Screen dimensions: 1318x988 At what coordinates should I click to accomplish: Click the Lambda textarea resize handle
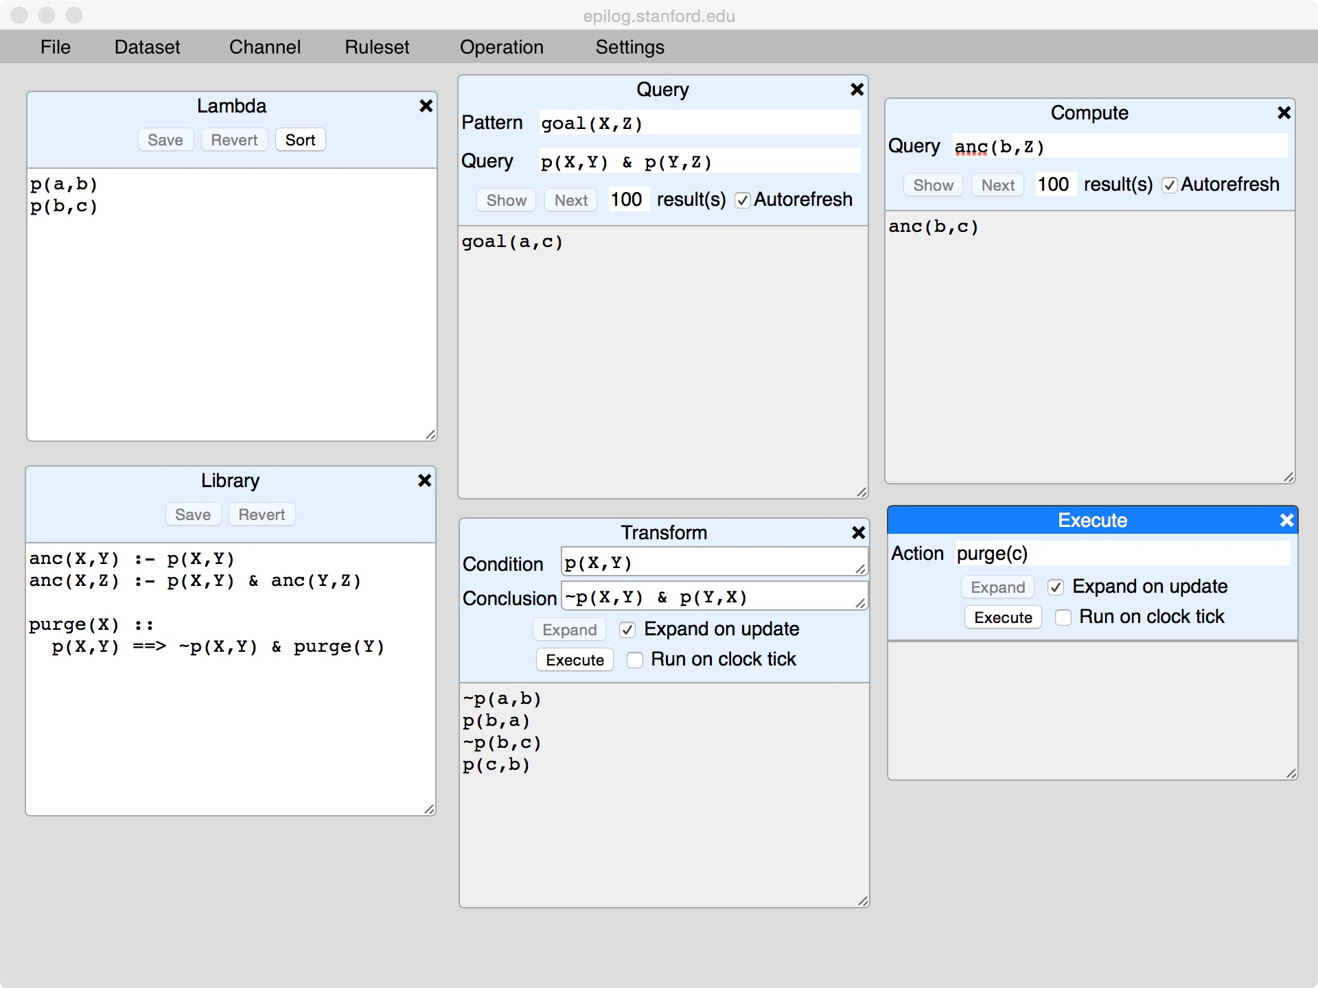pyautogui.click(x=430, y=434)
